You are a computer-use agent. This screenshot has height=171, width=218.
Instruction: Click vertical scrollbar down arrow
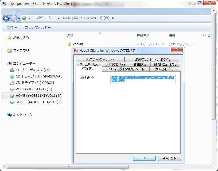pyautogui.click(x=214, y=162)
